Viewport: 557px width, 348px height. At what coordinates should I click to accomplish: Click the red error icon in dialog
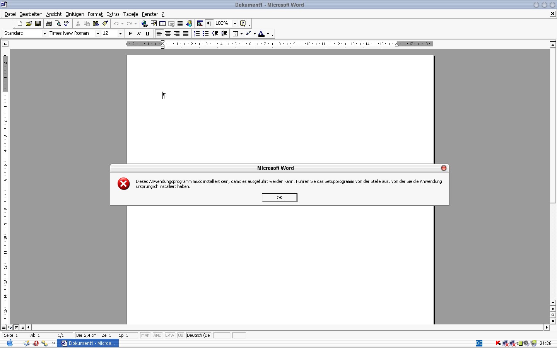coord(124,184)
